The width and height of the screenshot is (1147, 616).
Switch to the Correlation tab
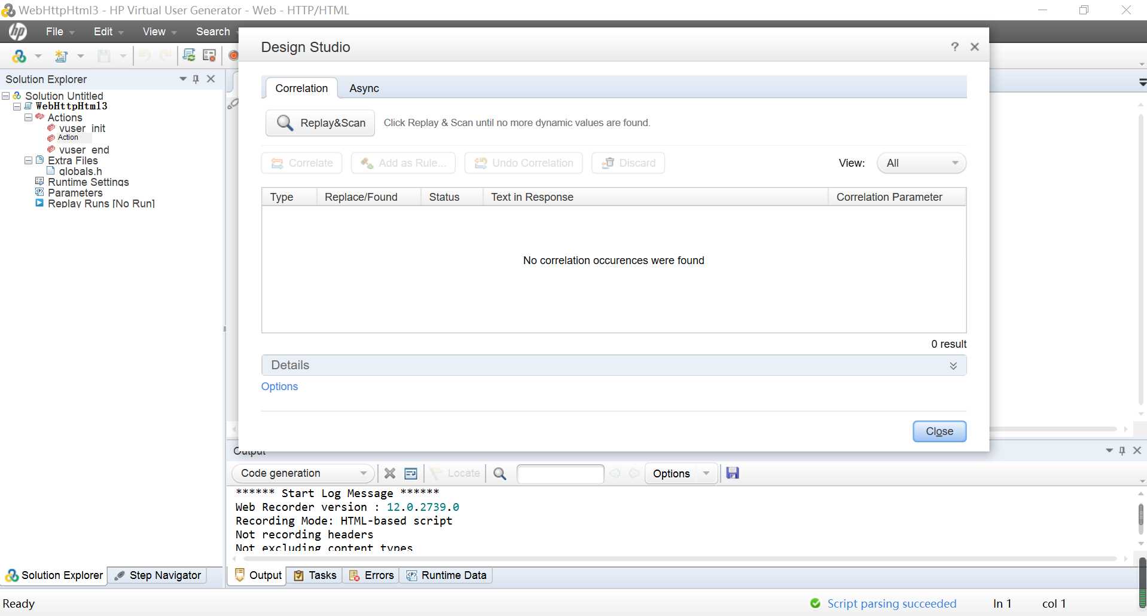tap(301, 88)
